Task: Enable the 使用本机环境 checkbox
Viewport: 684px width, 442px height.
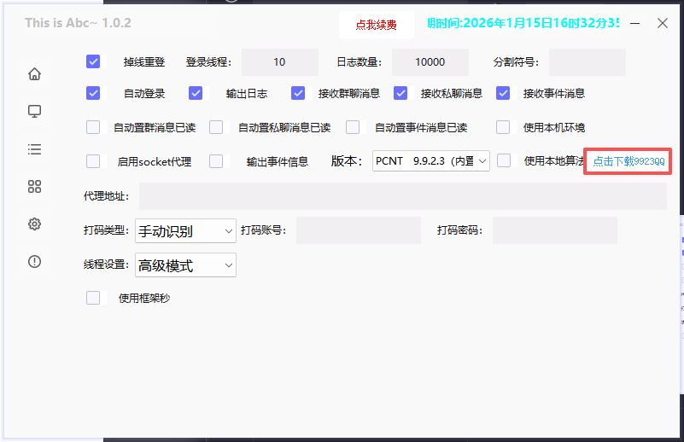Action: (x=503, y=127)
